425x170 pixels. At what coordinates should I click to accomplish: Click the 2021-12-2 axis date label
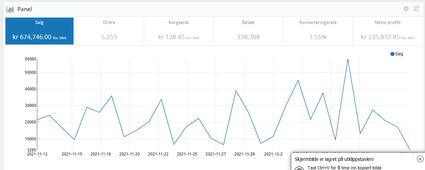(x=273, y=154)
